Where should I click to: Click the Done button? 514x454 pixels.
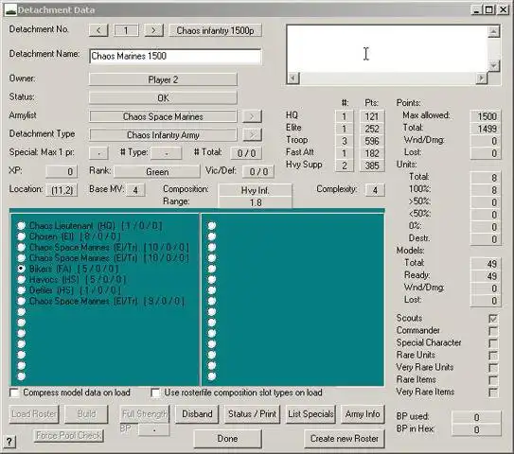[x=227, y=439]
